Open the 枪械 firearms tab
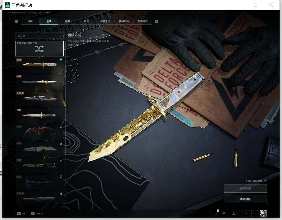 pos(30,21)
